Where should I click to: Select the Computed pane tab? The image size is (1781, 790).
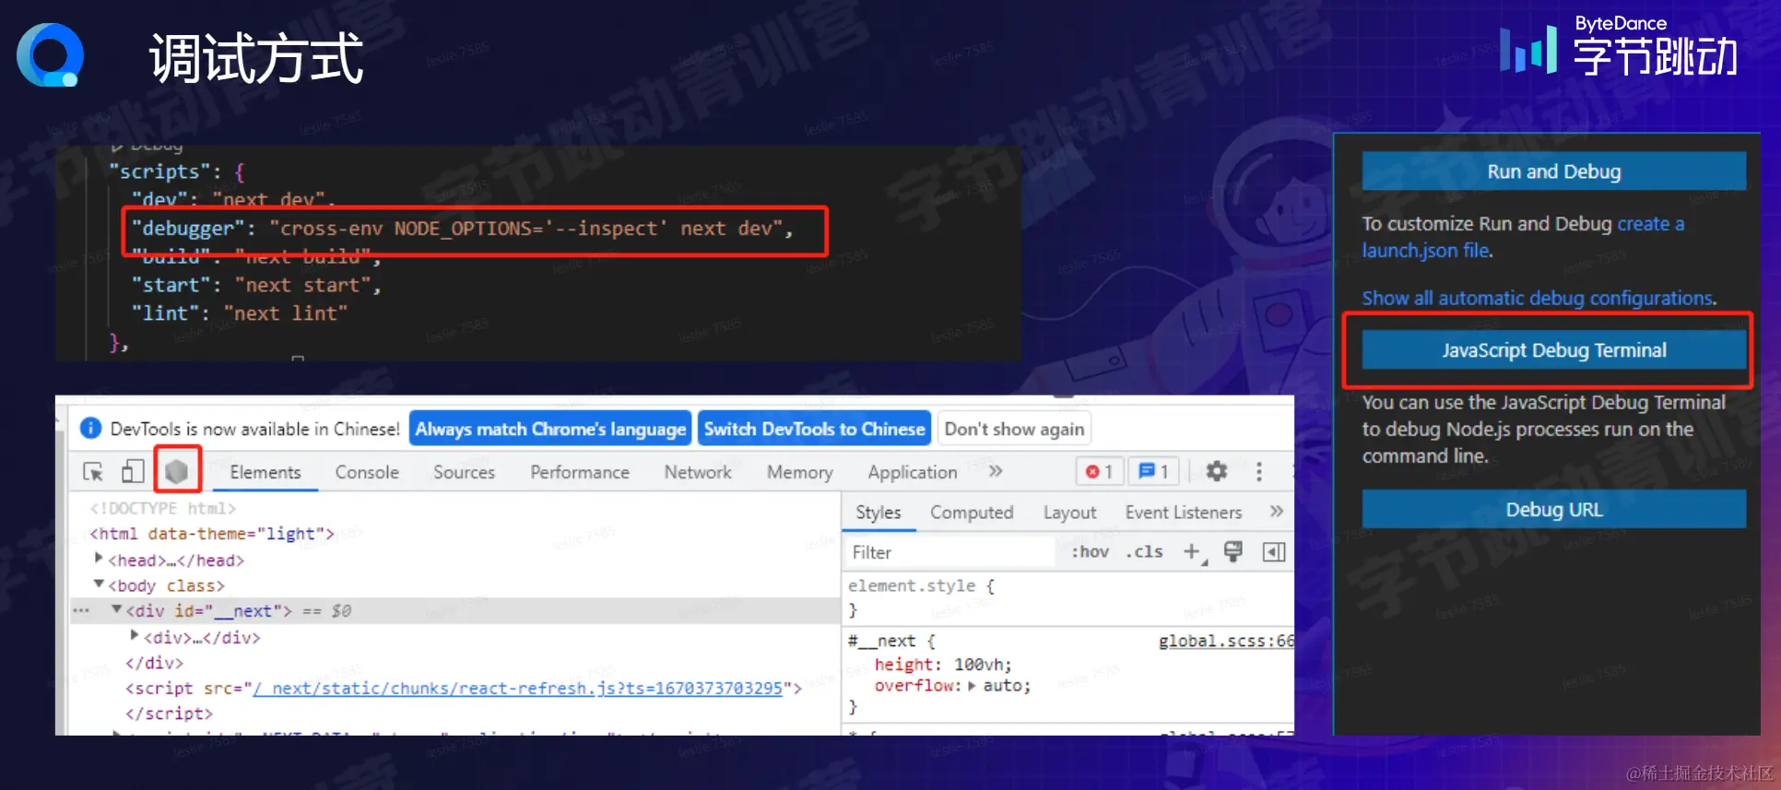tap(972, 513)
